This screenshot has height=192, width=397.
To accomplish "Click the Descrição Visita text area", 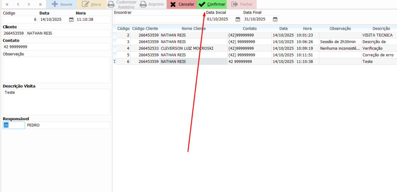I will (56, 102).
